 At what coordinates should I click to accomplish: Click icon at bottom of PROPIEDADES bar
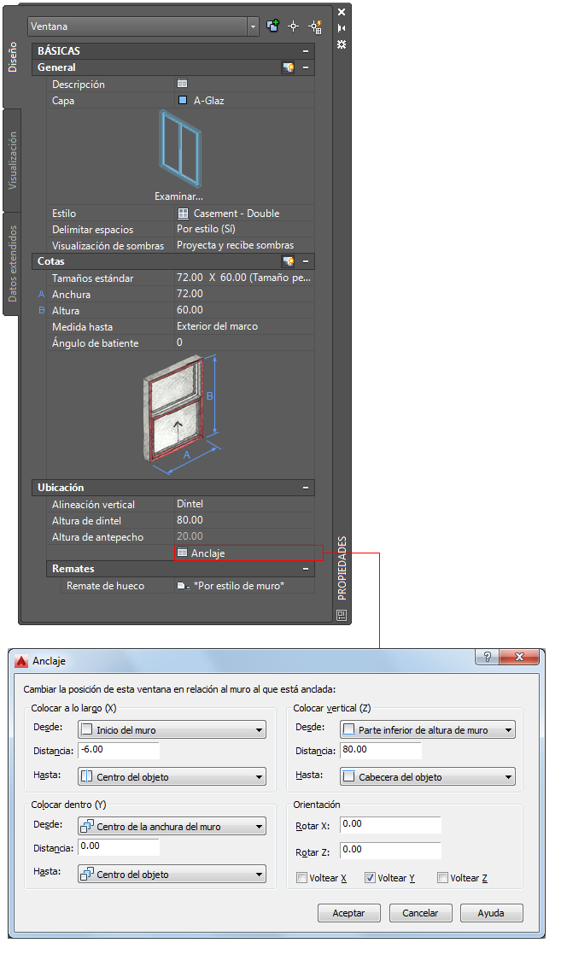342,614
